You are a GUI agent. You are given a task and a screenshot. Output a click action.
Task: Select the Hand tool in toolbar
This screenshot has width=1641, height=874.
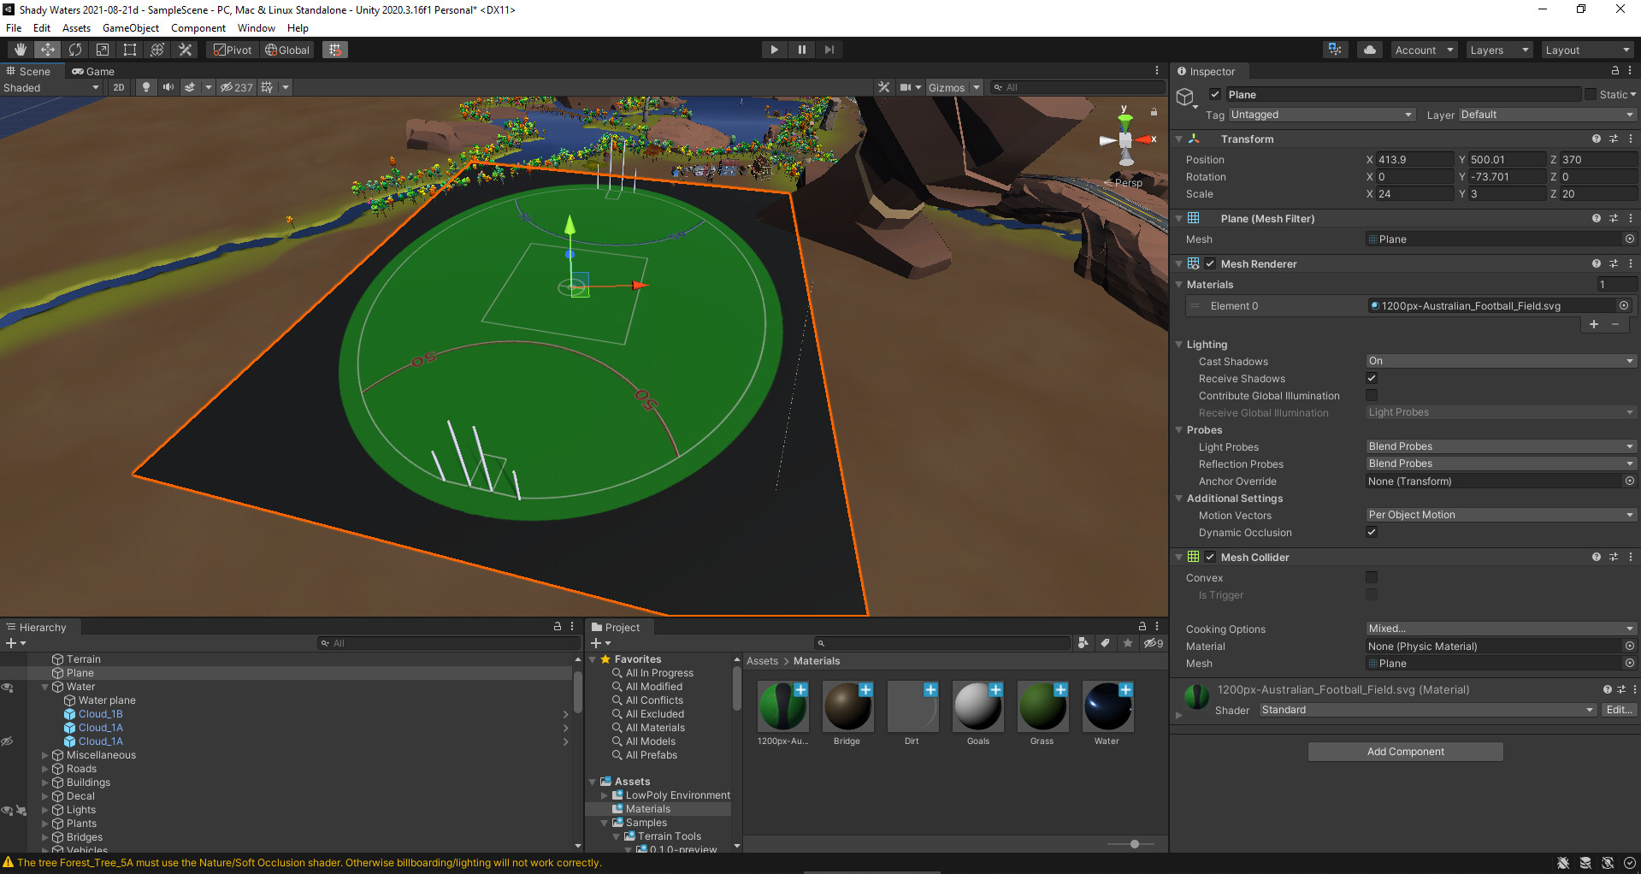coord(21,50)
